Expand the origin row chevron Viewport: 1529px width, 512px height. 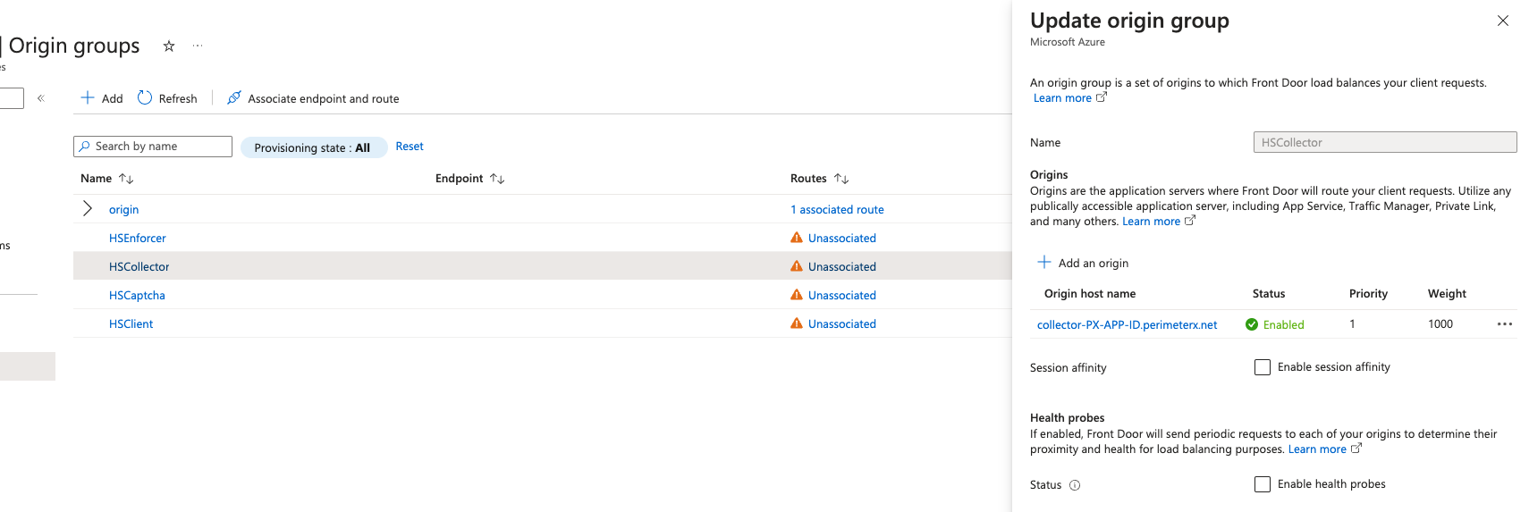pos(88,209)
